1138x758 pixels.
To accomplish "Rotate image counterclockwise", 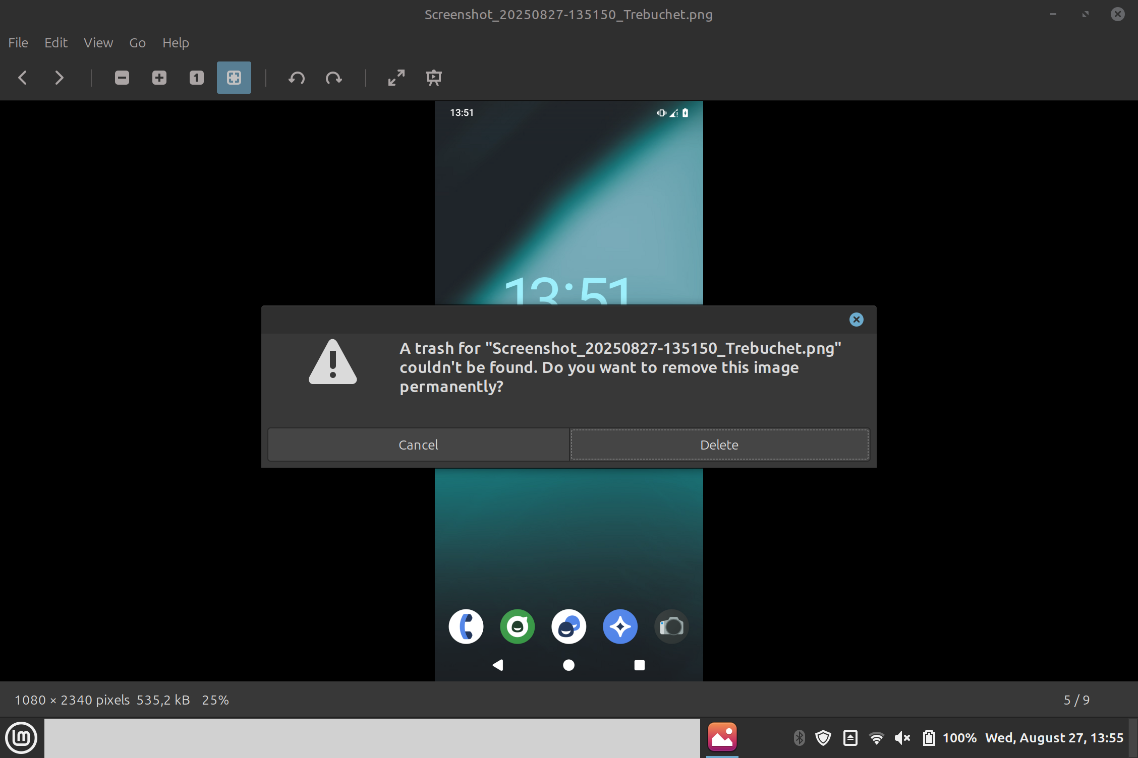I will (297, 78).
